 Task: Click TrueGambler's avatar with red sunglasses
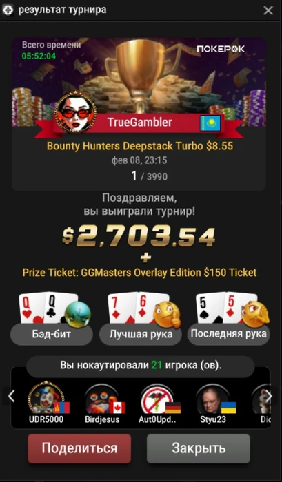75,114
